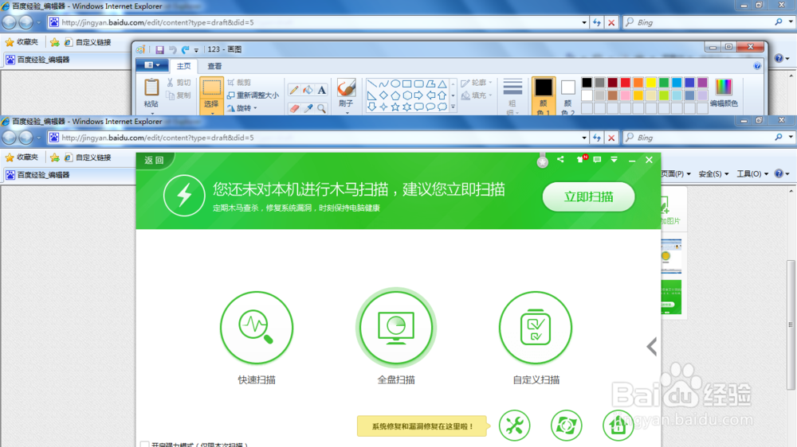Open 安全(S) menu in front IE window
Image resolution: width=797 pixels, height=447 pixels.
(713, 174)
